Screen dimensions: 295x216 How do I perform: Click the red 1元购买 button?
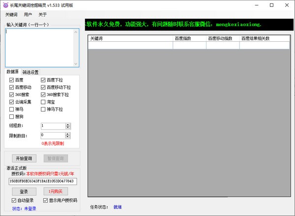56,191
